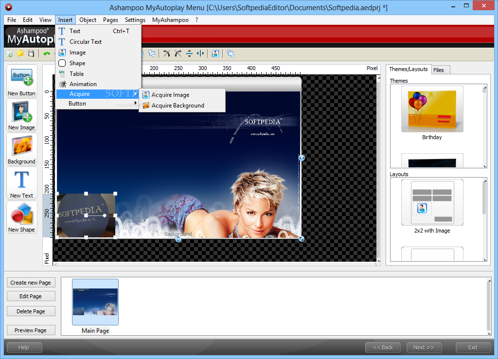Click the canvas vertical scrollbar
The height and width of the screenshot is (359, 498).
click(378, 168)
